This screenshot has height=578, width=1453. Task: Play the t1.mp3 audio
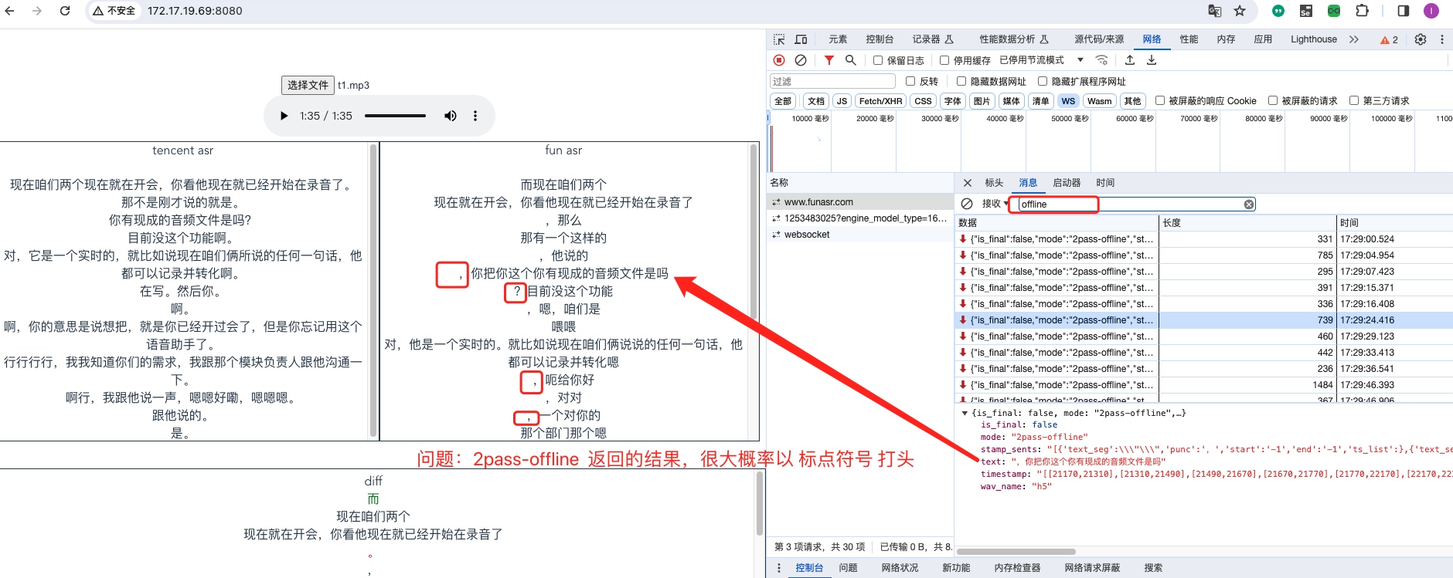point(284,116)
